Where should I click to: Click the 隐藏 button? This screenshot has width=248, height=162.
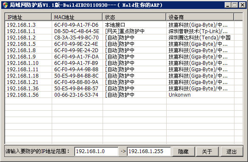click(183, 151)
